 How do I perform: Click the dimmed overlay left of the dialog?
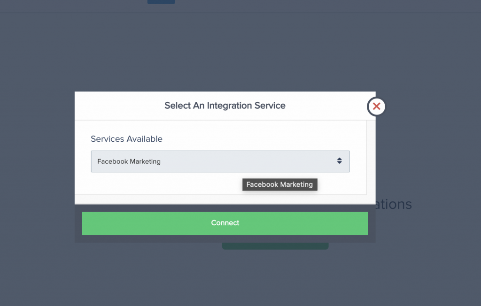pyautogui.click(x=38, y=164)
